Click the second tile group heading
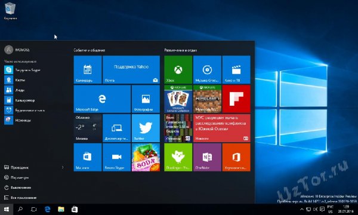This screenshot has width=358, height=215. point(181,50)
